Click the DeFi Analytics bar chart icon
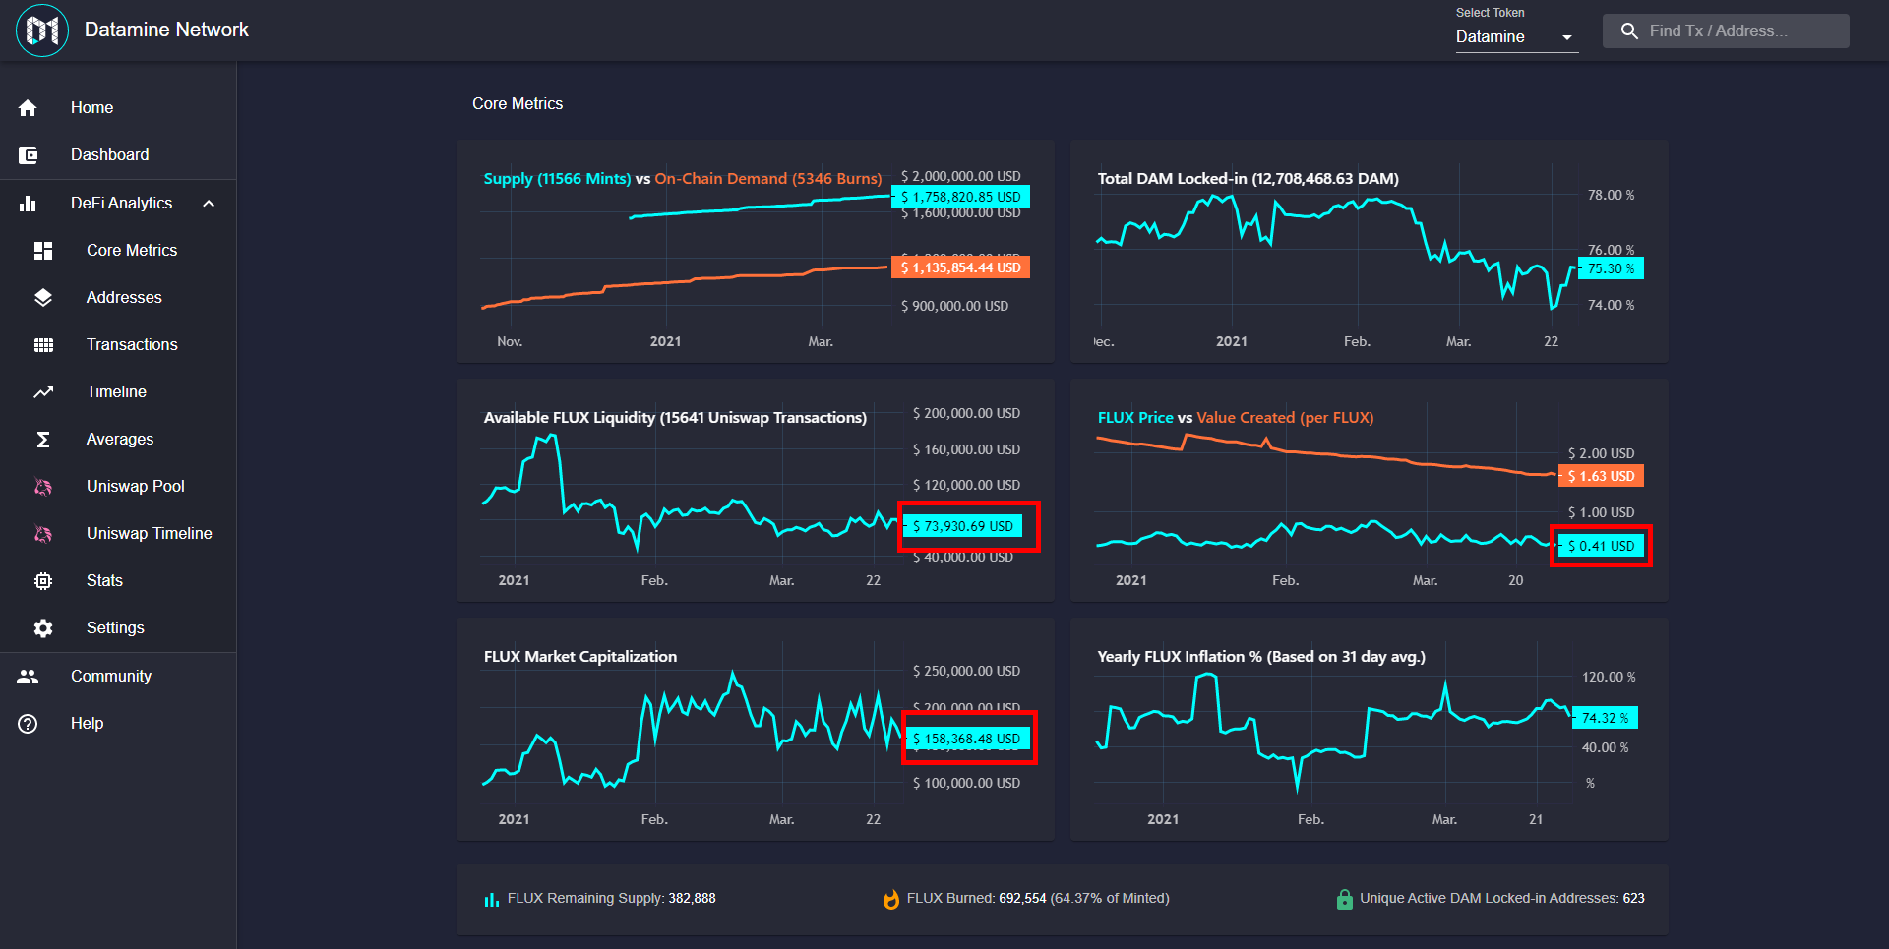The height and width of the screenshot is (949, 1889). click(28, 204)
